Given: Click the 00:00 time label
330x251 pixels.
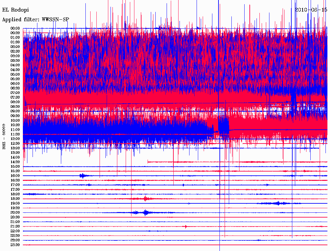Looking at the screenshot, I should (15, 28).
